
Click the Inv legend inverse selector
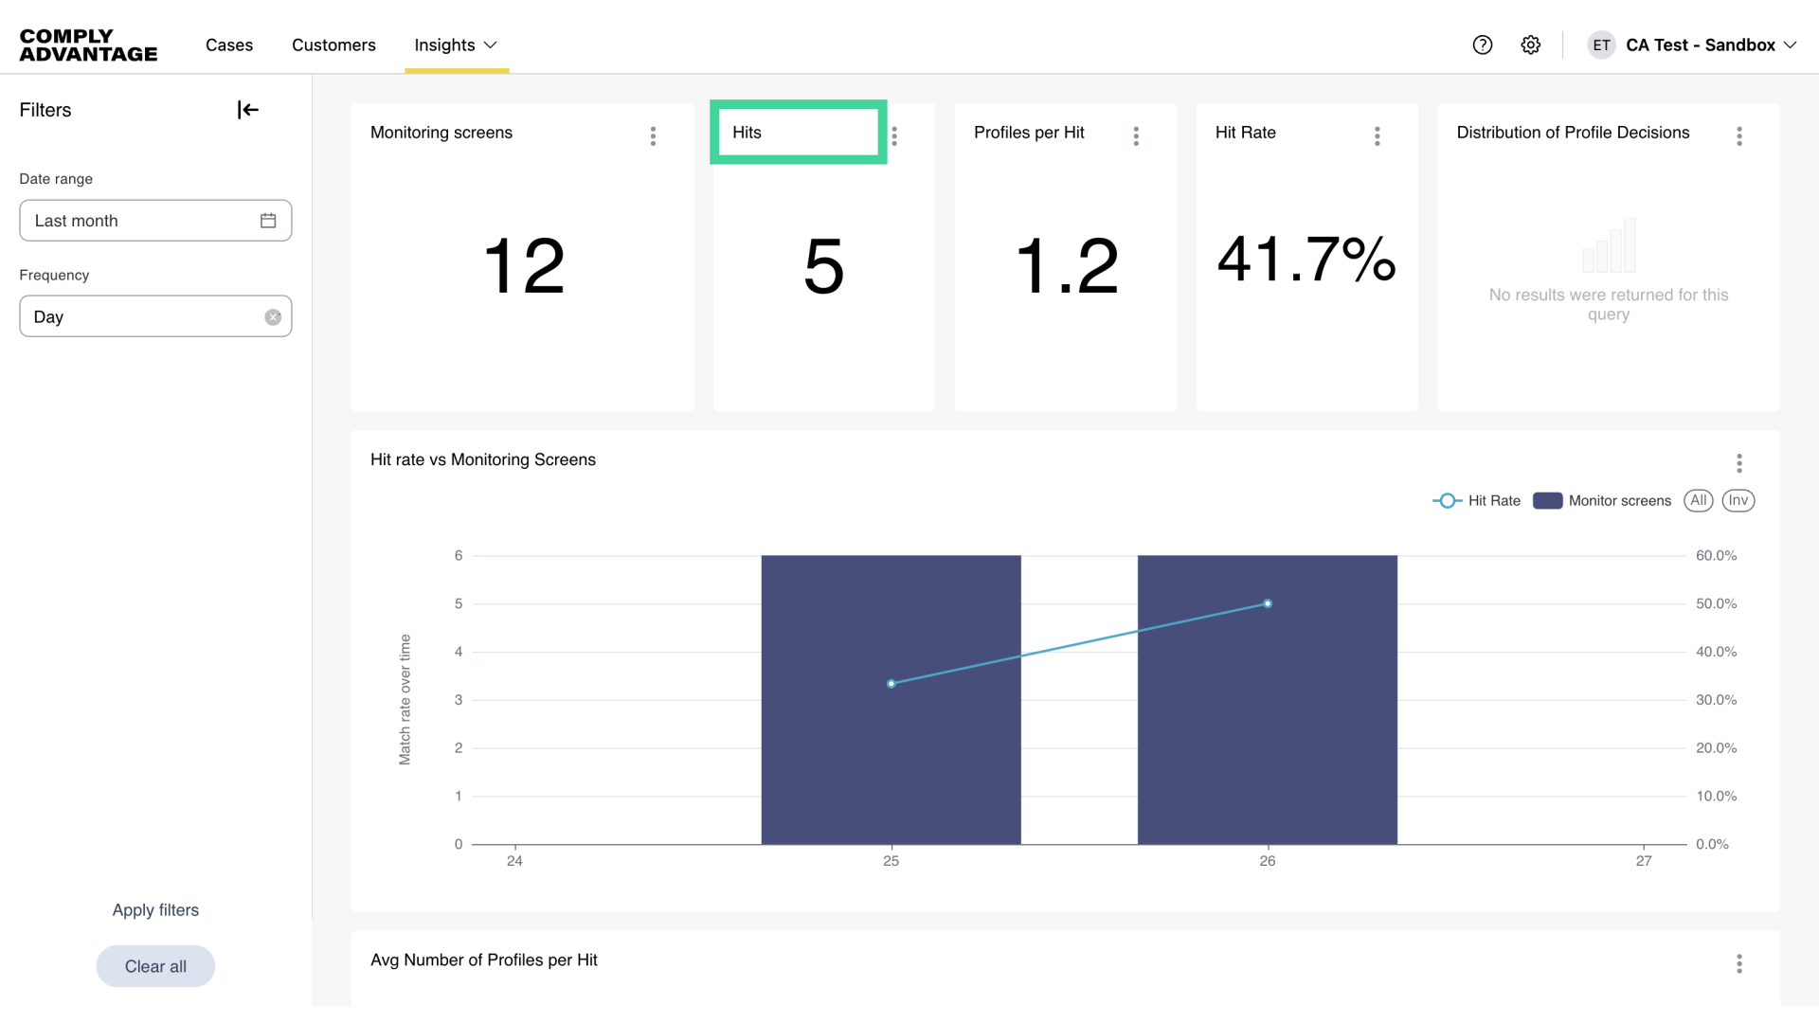1738,500
